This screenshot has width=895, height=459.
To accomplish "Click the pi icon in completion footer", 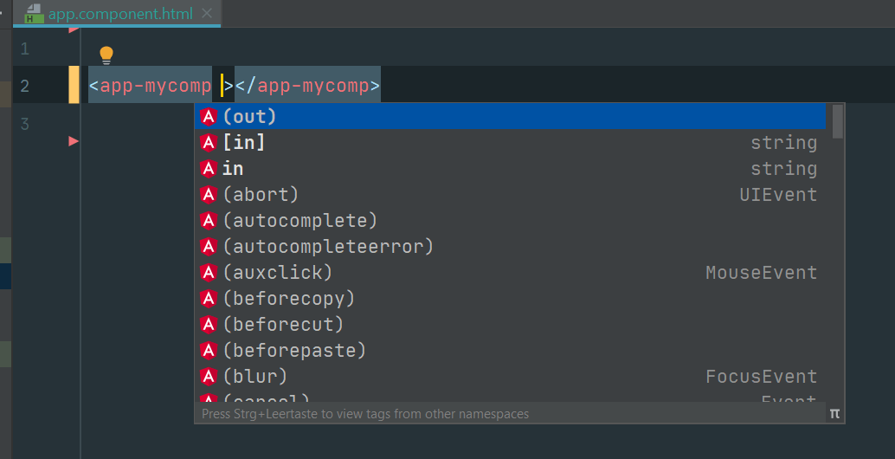I will pyautogui.click(x=834, y=413).
